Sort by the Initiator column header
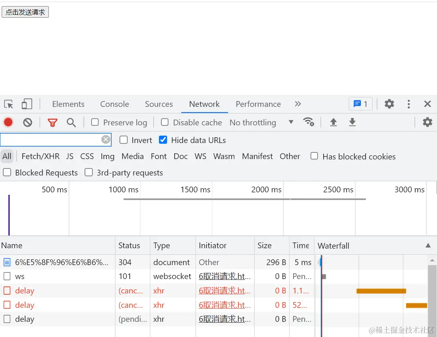Screen dimensions: 437x337 coord(225,245)
